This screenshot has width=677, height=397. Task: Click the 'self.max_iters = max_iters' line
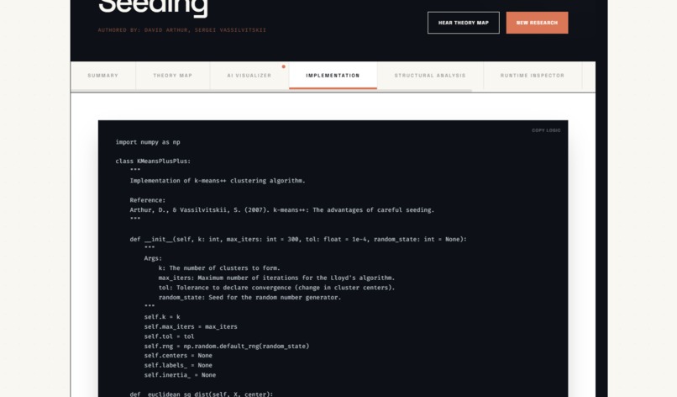pyautogui.click(x=191, y=326)
